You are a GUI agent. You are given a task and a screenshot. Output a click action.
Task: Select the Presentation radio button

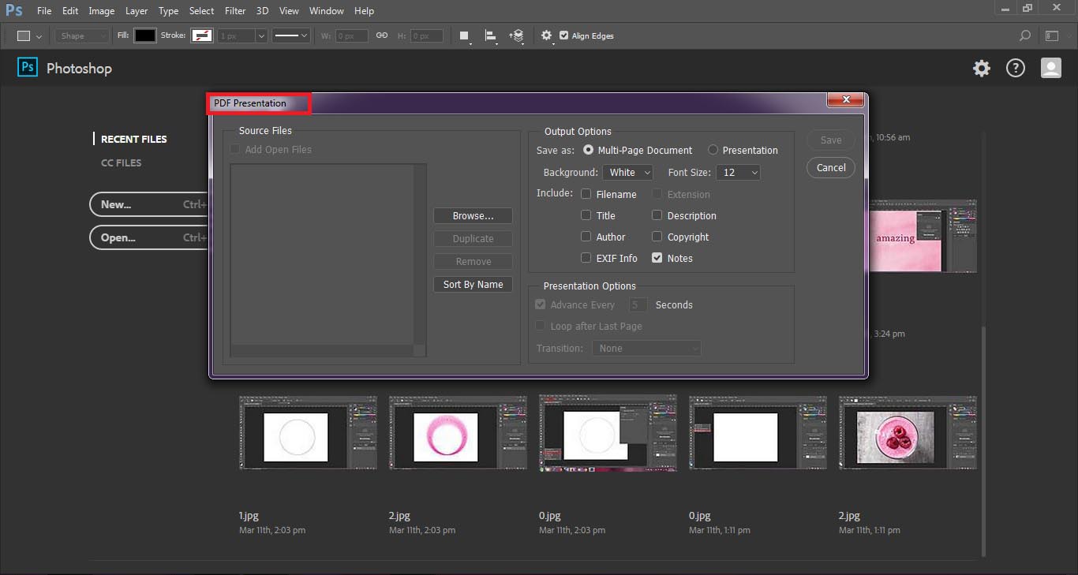coord(713,150)
